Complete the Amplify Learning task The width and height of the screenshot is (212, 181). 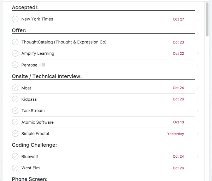(x=15, y=53)
